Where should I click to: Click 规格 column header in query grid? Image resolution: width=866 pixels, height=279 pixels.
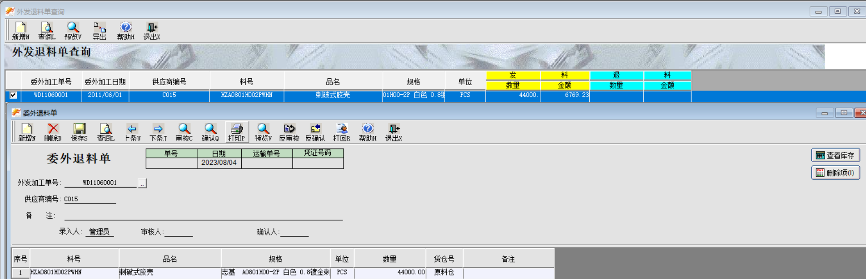tap(413, 82)
